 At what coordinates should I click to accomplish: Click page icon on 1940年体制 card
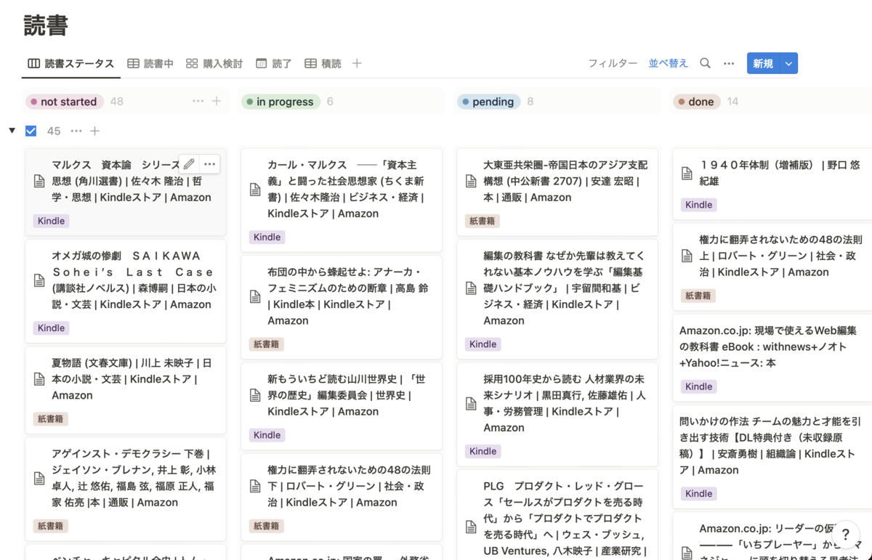687,174
